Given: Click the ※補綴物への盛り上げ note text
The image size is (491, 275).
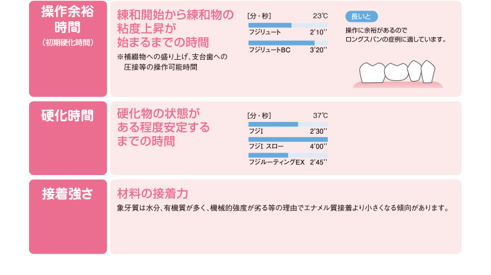Looking at the screenshot, I should tap(172, 62).
